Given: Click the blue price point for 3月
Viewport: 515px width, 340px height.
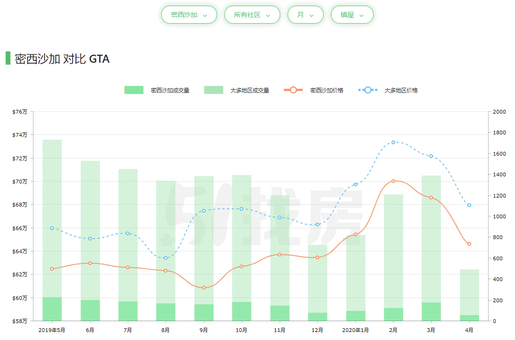Looking at the screenshot, I should (431, 156).
